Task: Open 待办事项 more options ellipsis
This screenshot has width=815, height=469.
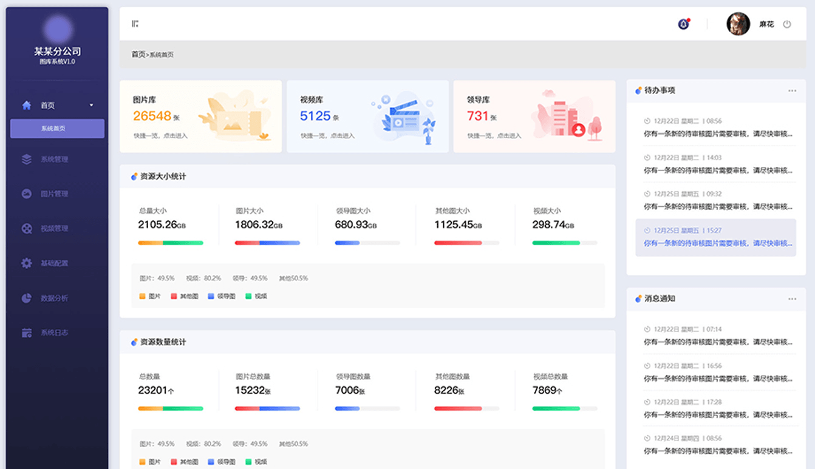Action: 792,91
